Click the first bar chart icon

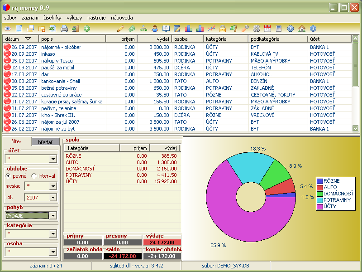pos(189,29)
